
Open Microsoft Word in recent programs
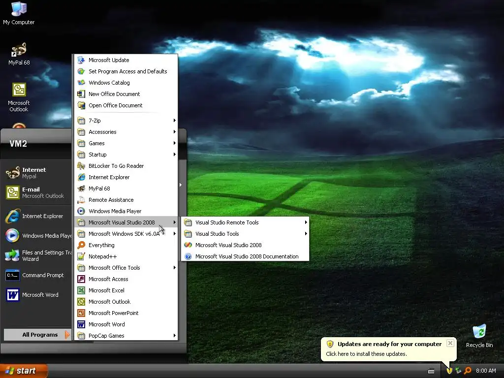37,295
